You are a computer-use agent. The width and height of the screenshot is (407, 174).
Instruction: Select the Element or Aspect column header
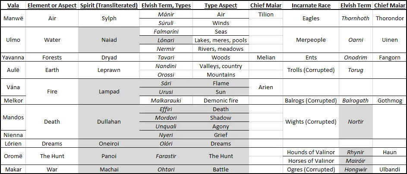point(52,5)
